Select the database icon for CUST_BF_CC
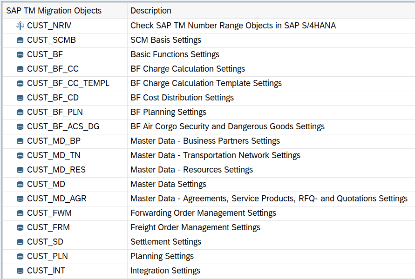Image resolution: width=415 pixels, height=279 pixels. [x=20, y=69]
